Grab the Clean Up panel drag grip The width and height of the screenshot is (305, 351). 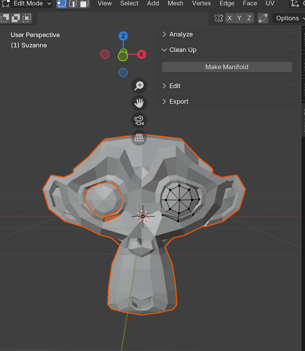[x=290, y=49]
